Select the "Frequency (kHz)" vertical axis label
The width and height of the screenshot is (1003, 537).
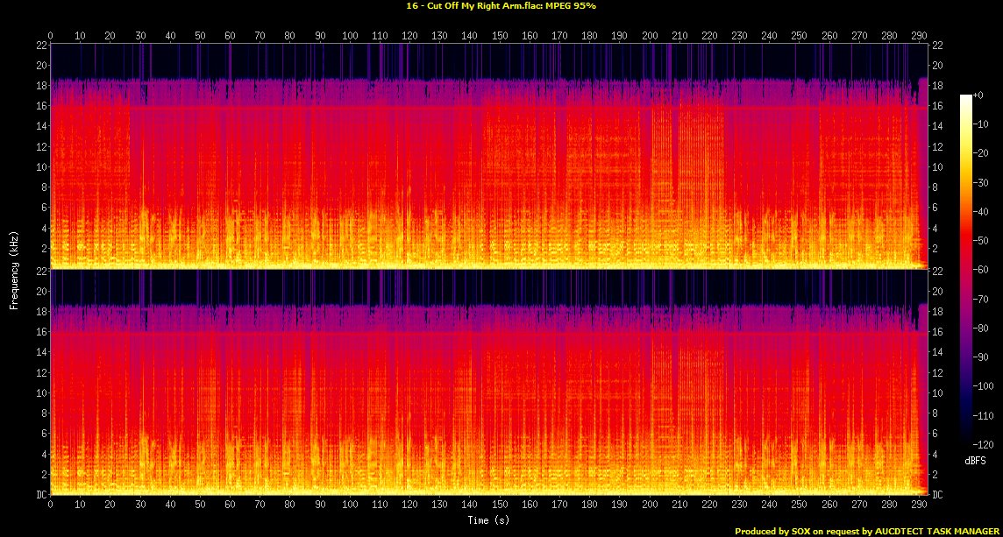pos(14,269)
